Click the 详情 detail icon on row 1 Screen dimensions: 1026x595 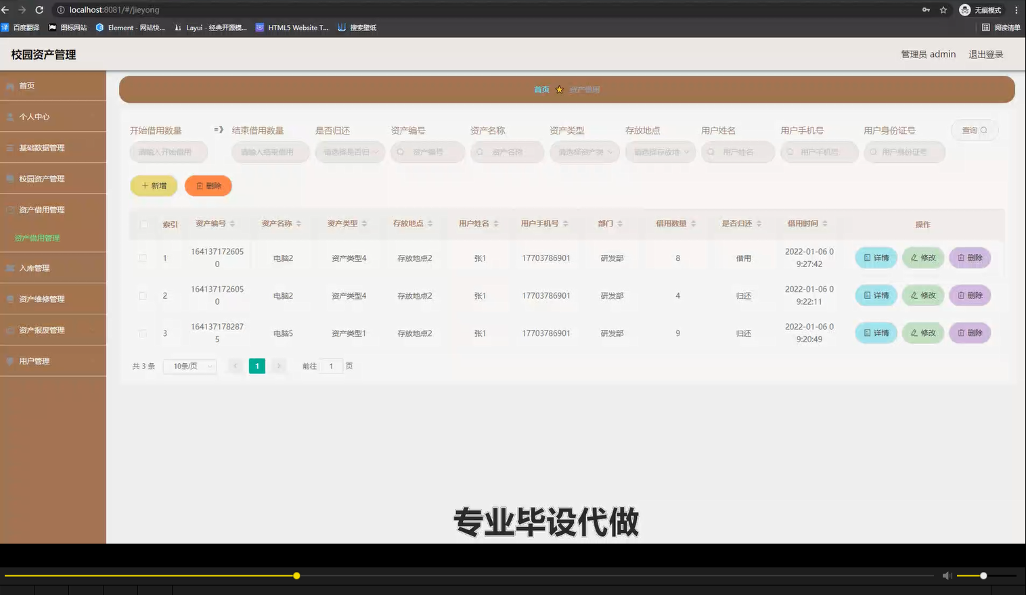click(868, 258)
